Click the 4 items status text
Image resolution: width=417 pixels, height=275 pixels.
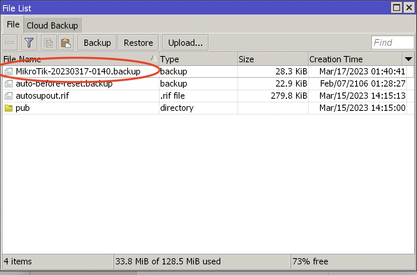pyautogui.click(x=18, y=261)
